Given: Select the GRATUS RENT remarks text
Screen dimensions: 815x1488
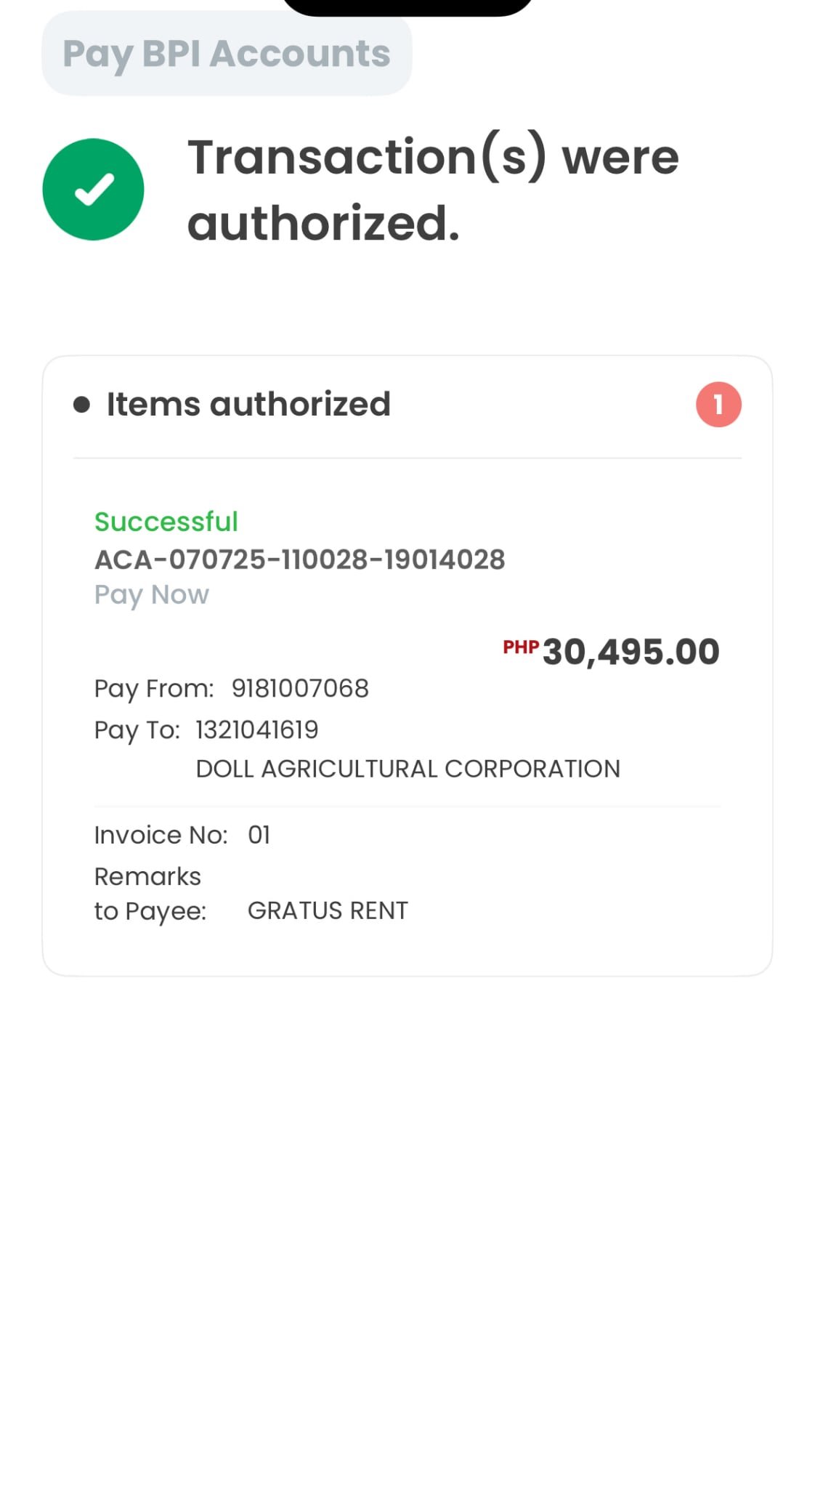Looking at the screenshot, I should tap(328, 910).
